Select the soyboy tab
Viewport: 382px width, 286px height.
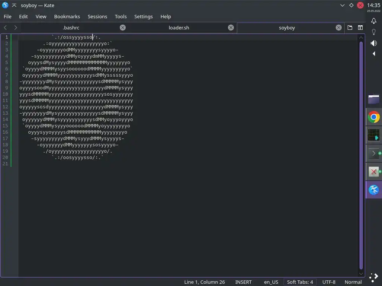pos(287,28)
